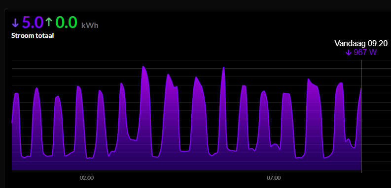Click the small down-arrow beside 967 W
391x188 pixels.
[349, 53]
